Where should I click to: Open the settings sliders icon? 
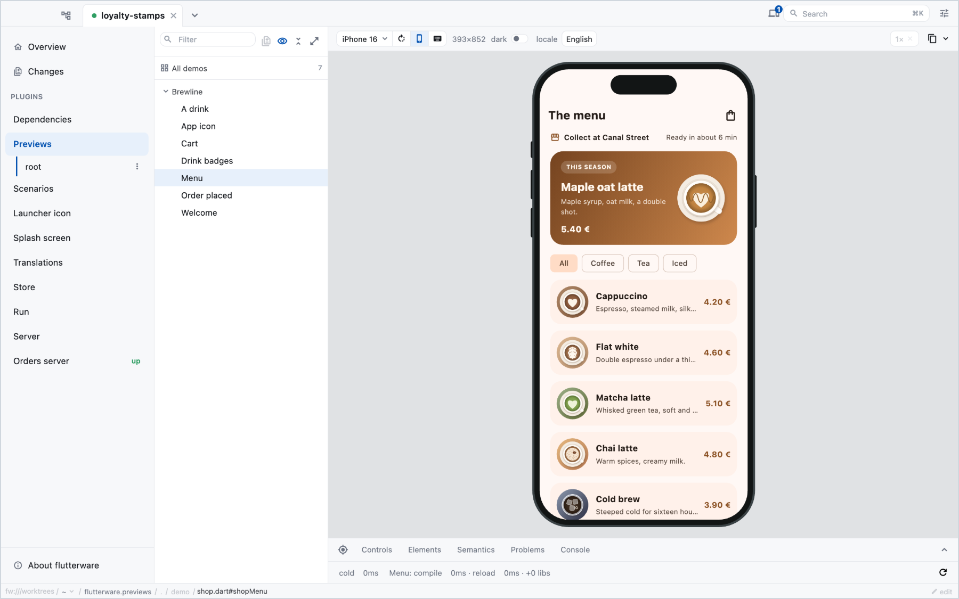(x=944, y=13)
